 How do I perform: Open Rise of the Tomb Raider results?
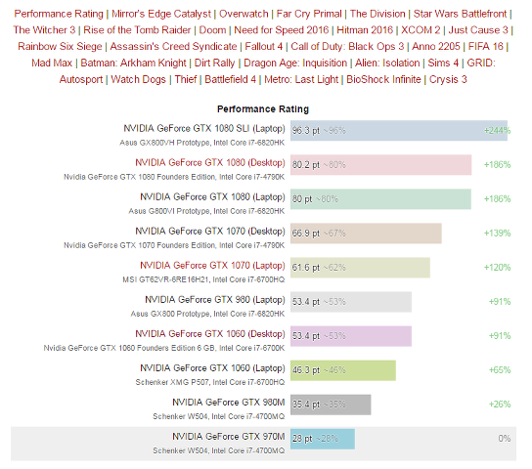[x=137, y=30]
